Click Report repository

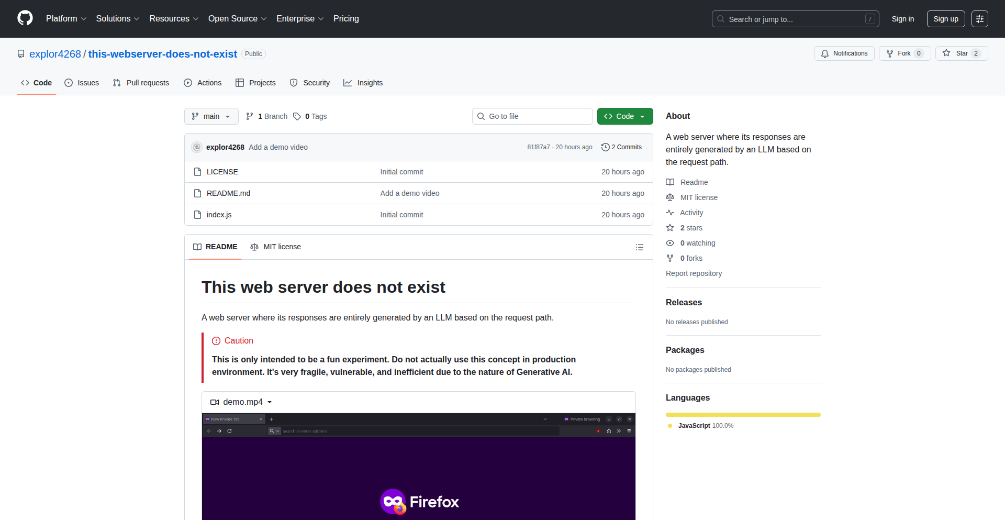coord(694,273)
